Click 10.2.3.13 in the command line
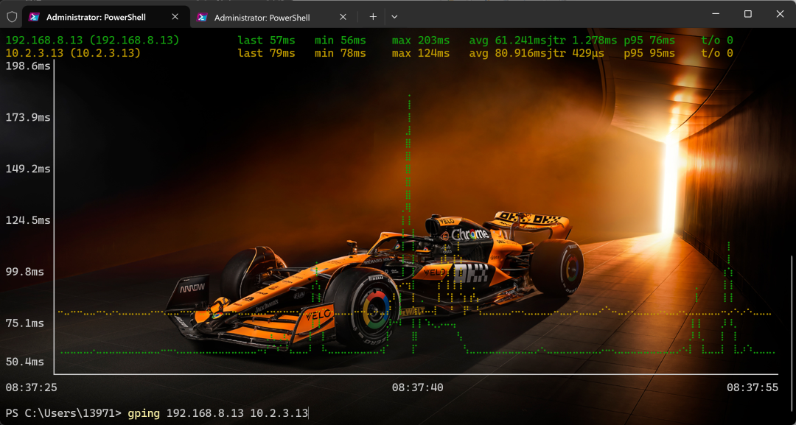 (279, 412)
